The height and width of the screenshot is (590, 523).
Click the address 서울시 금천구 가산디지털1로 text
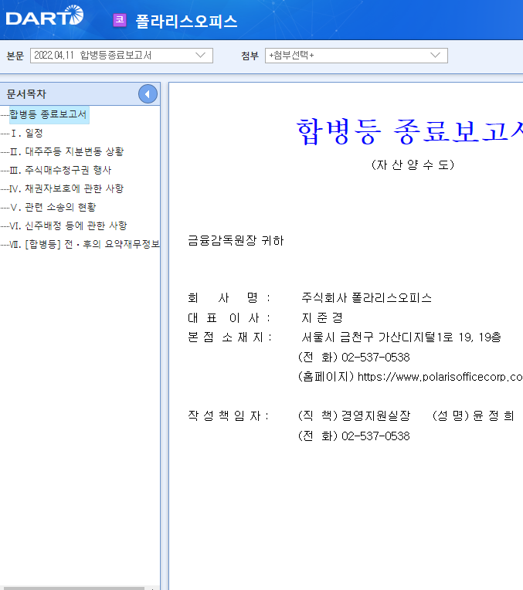401,337
